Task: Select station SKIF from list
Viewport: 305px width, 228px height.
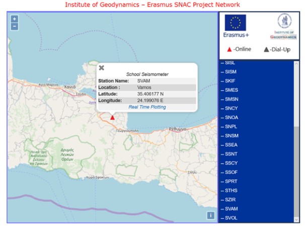Action: [x=231, y=81]
